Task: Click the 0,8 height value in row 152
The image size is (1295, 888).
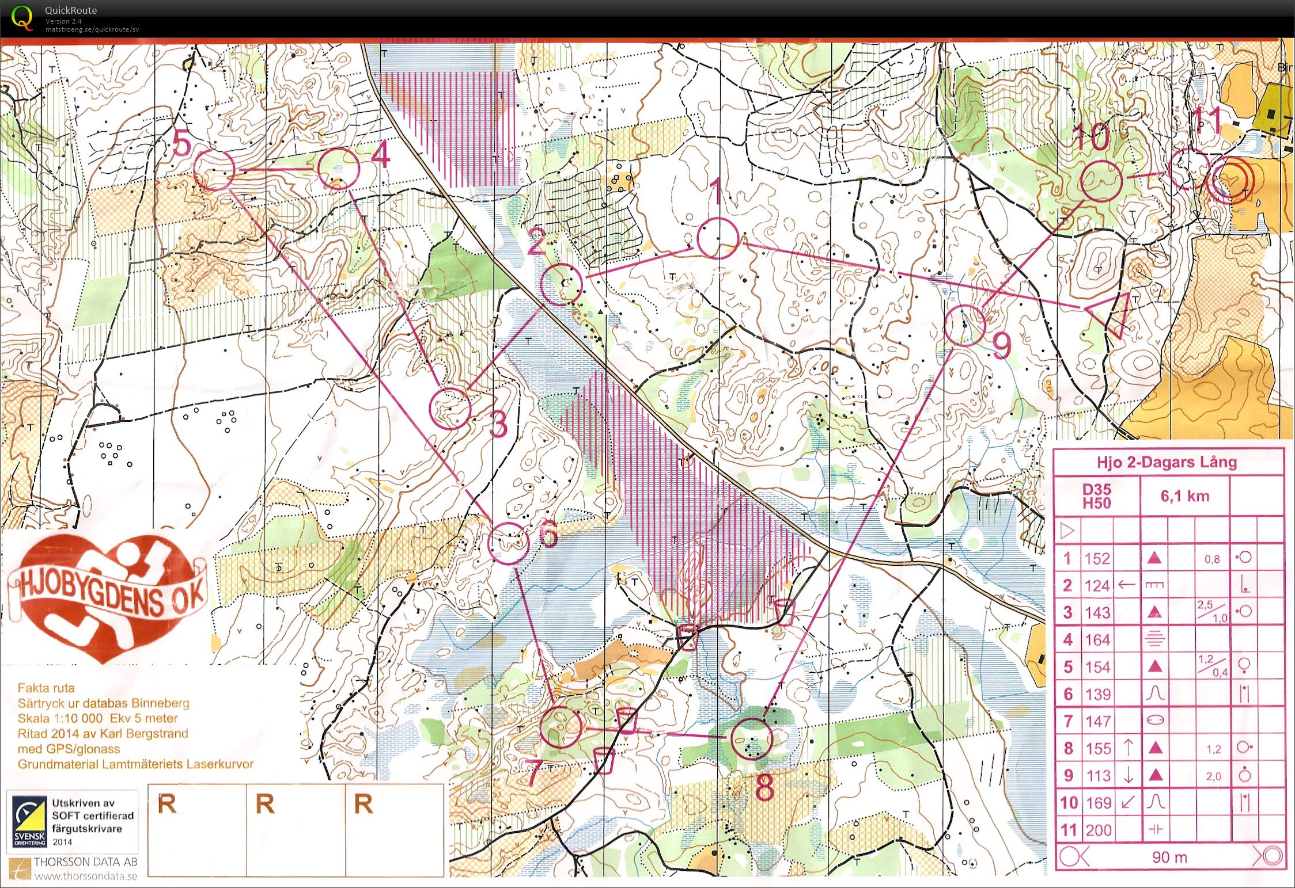Action: (x=1212, y=559)
